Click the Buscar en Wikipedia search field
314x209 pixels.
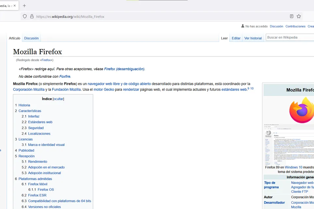tap(290, 38)
